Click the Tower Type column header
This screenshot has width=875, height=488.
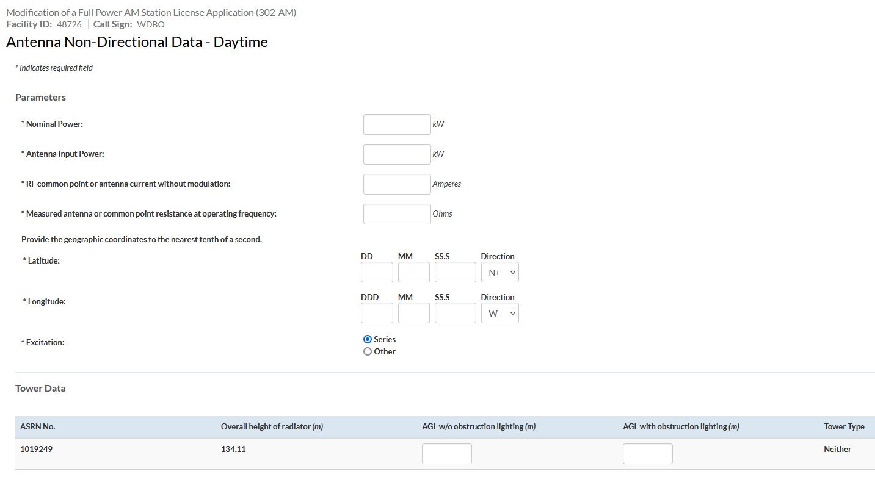pyautogui.click(x=844, y=427)
